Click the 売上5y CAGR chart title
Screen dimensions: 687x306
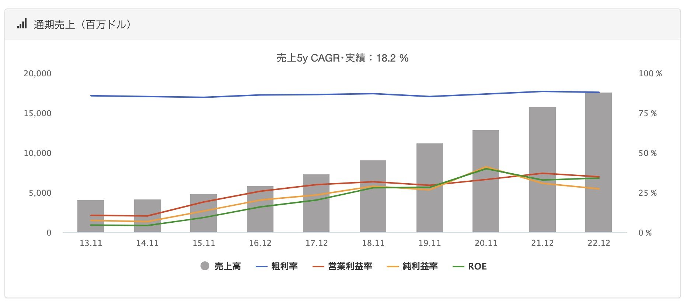[x=342, y=58]
